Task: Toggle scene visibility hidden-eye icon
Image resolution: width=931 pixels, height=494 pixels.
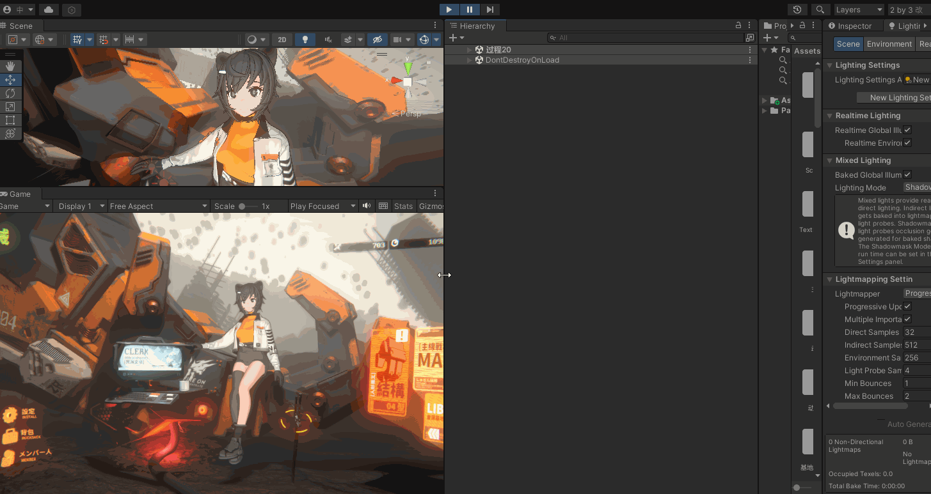Action: 378,40
